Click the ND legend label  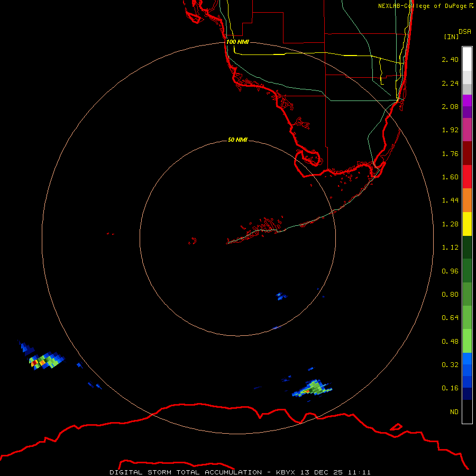pyautogui.click(x=454, y=412)
